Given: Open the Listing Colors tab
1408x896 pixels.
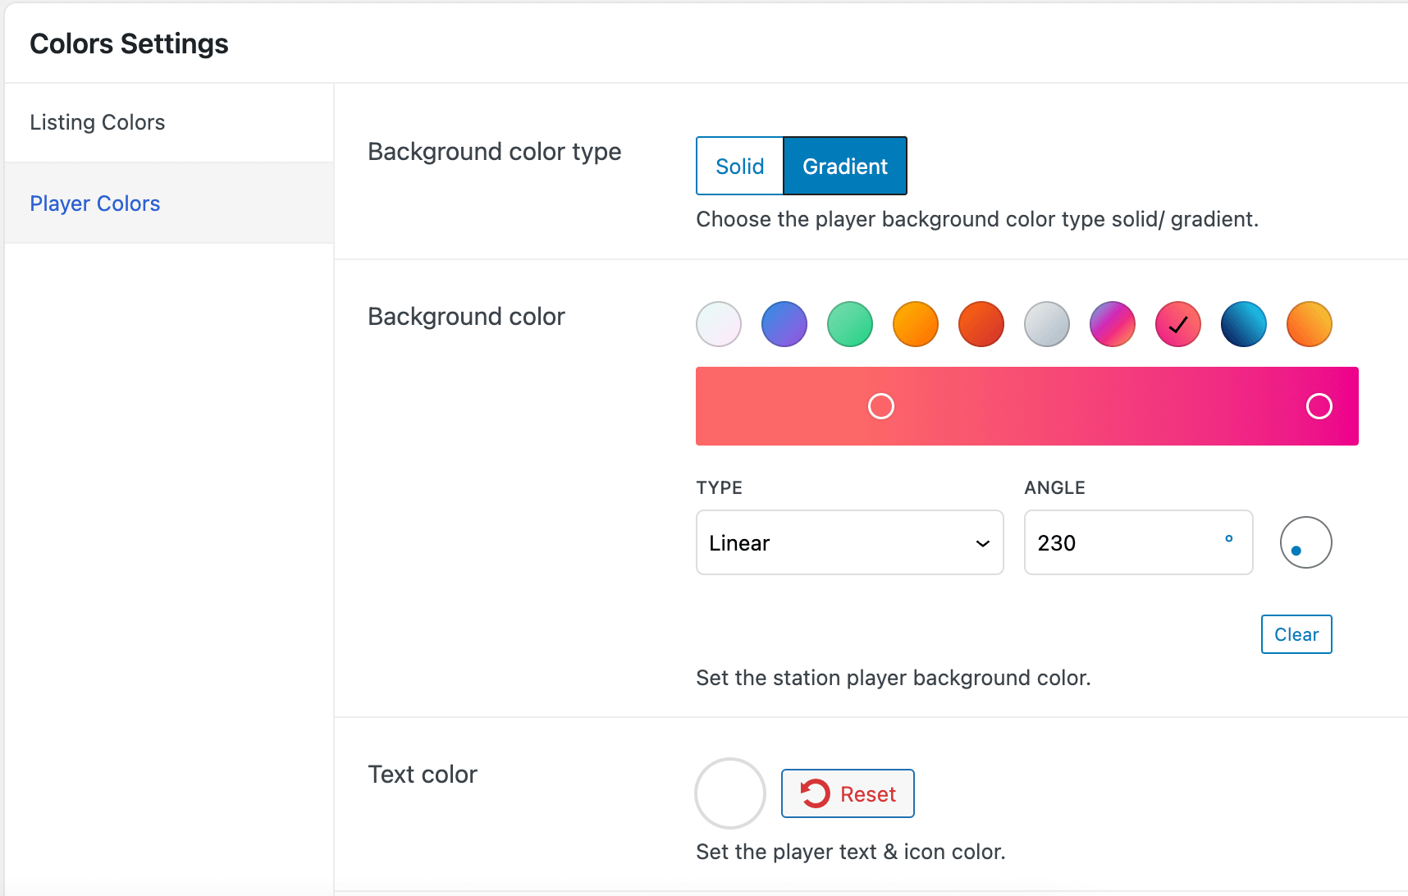Looking at the screenshot, I should (98, 122).
